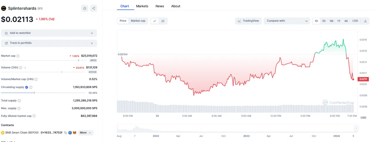Click the plus sign on Add to watchlist

coord(92,33)
